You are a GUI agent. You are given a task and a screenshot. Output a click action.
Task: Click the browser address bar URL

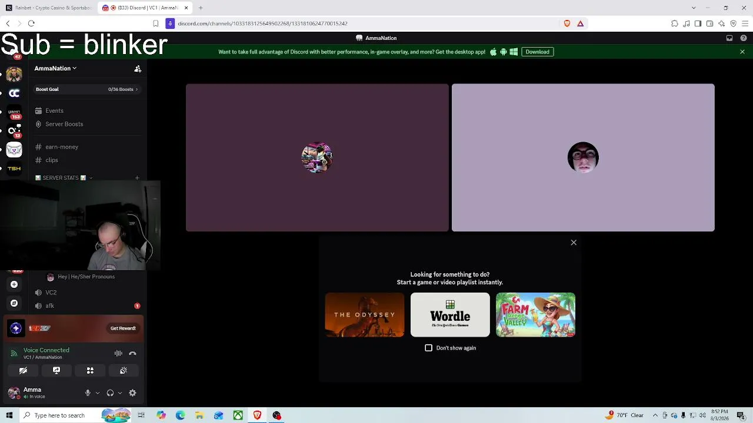[262, 23]
